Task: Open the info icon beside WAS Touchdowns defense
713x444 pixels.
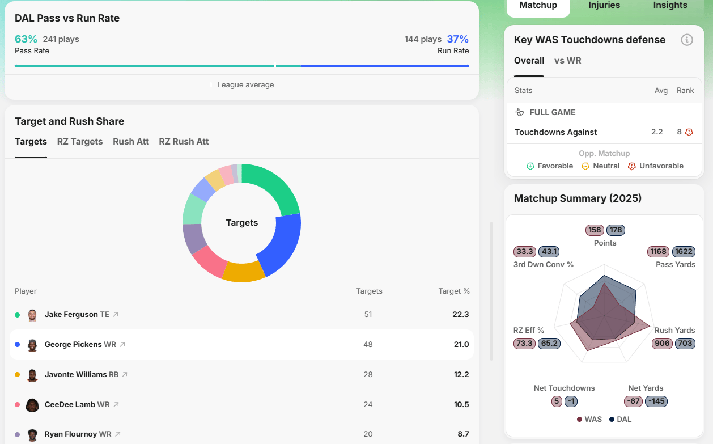Action: pyautogui.click(x=687, y=40)
